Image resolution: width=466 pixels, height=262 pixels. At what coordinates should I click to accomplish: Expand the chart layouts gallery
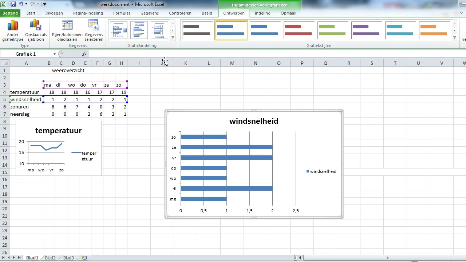point(173,37)
